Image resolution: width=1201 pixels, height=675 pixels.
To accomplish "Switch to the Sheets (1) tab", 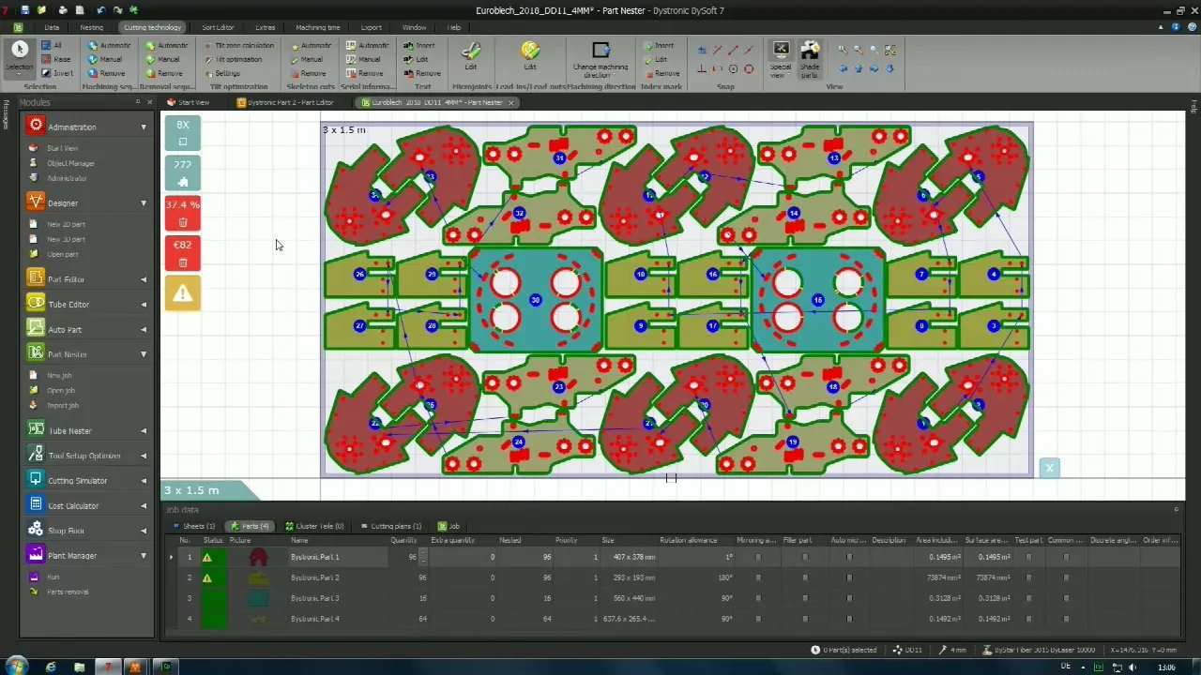I will click(193, 526).
